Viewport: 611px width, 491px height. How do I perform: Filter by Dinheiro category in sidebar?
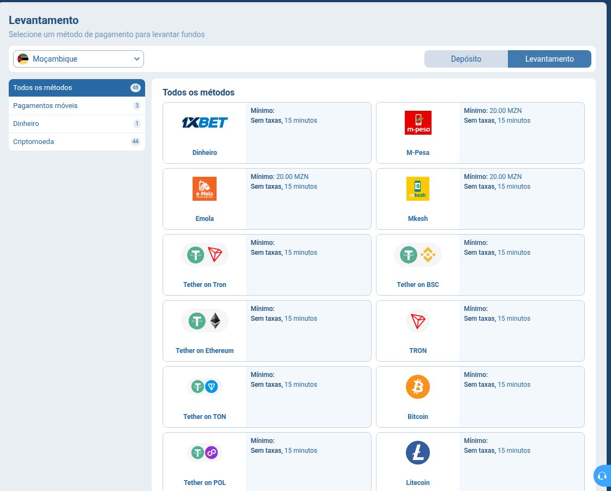click(77, 123)
